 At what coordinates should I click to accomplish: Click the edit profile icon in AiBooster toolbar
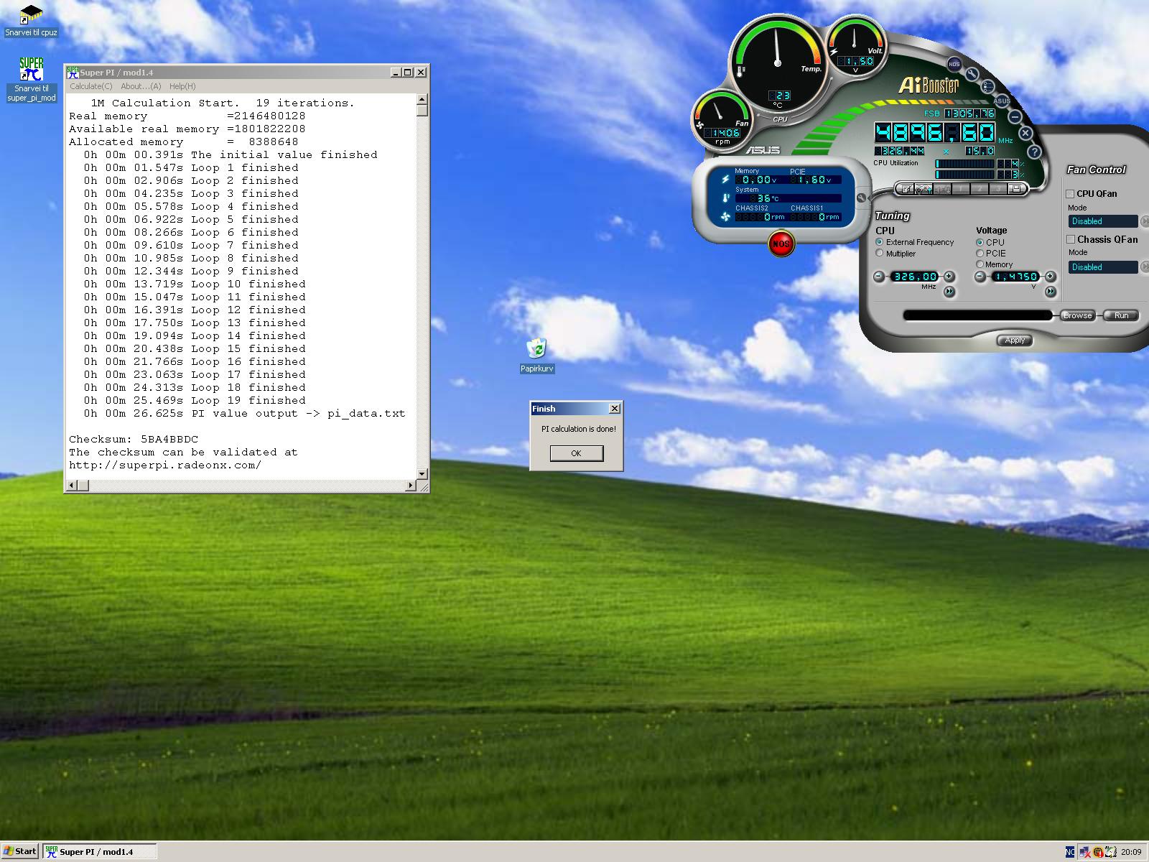[906, 189]
